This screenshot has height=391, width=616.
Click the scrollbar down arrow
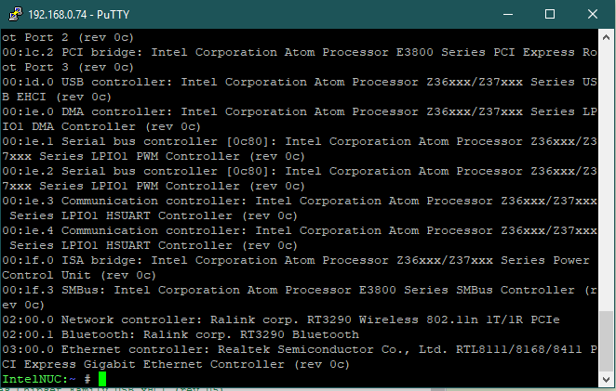coord(607,380)
